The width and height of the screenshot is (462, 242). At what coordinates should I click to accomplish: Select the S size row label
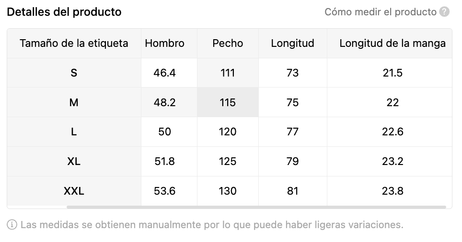[x=74, y=73]
